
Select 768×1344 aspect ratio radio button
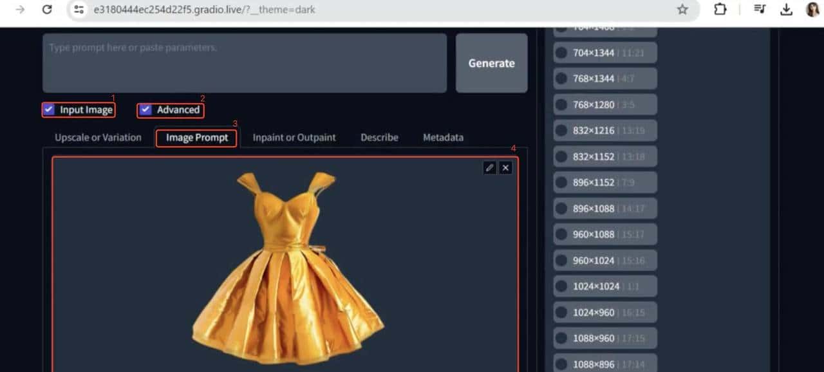pos(562,79)
